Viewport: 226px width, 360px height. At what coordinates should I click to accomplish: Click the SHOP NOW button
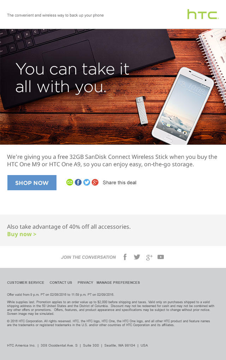(32, 183)
